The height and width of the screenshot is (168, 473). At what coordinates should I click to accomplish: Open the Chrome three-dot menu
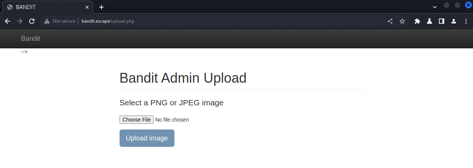[x=466, y=21]
